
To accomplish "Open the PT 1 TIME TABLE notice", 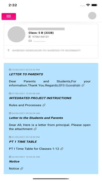I will pyautogui.click(x=23, y=142).
